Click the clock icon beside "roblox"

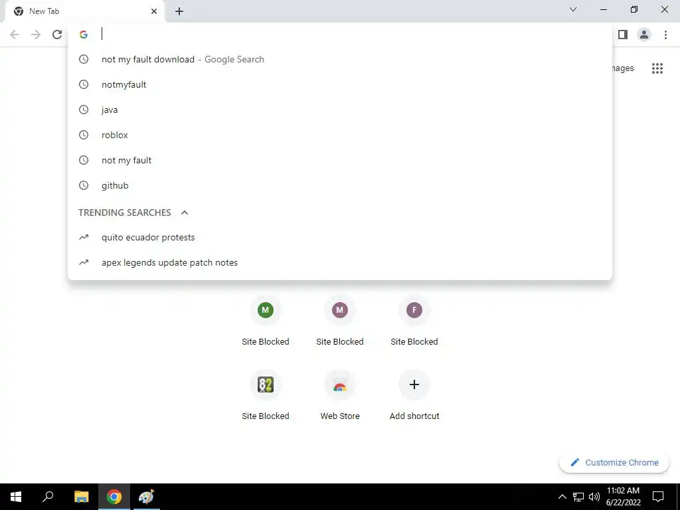click(84, 135)
